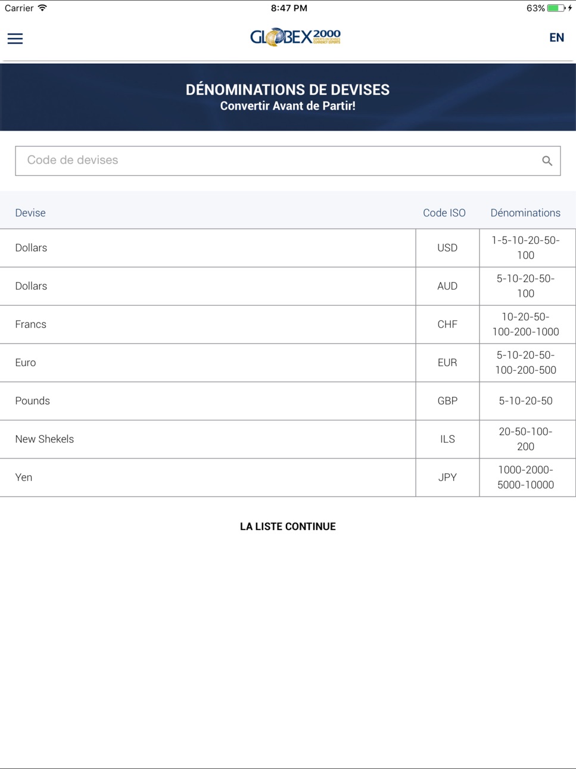Screen dimensions: 576x769
Task: Click the Code ISO column header
Action: [x=444, y=213]
